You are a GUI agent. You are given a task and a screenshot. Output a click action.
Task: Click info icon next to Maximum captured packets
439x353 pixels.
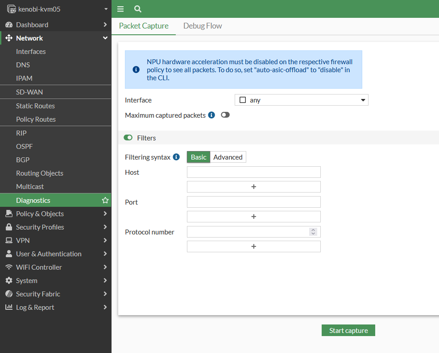[211, 115]
